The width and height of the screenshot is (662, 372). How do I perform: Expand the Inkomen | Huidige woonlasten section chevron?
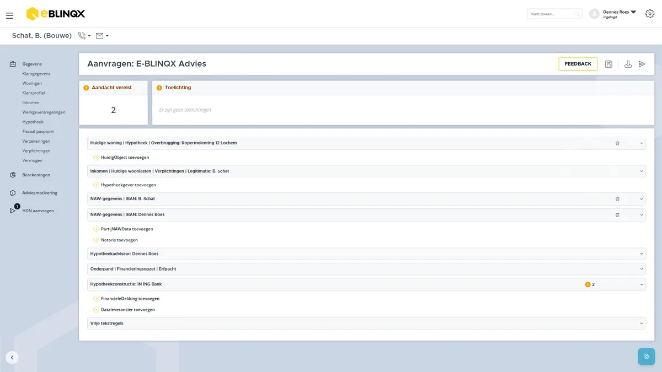tap(642, 171)
